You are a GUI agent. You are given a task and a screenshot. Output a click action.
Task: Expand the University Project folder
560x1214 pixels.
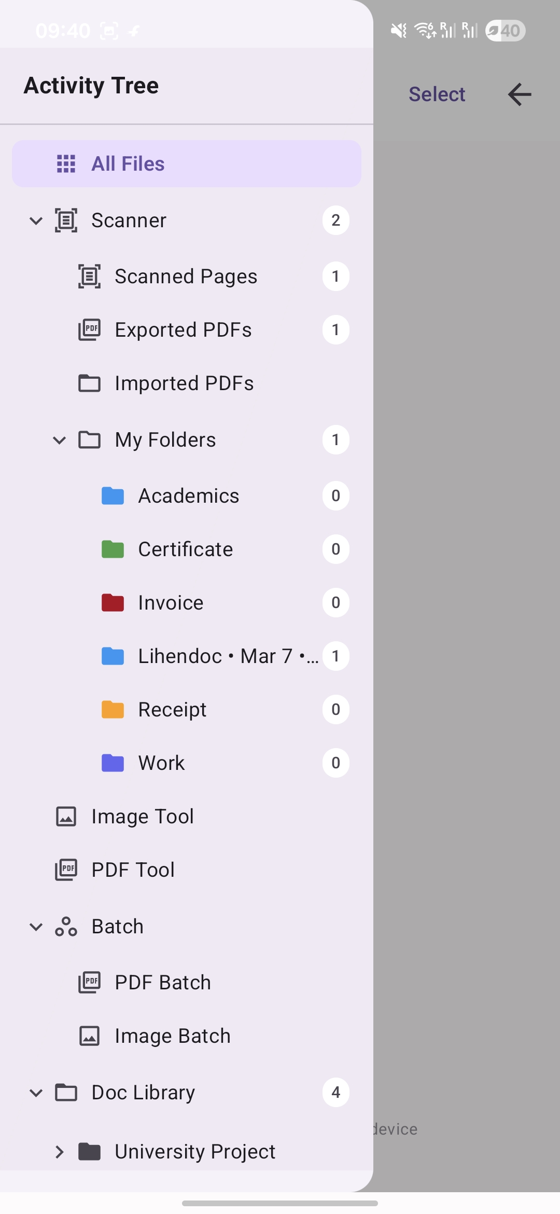pos(60,1152)
